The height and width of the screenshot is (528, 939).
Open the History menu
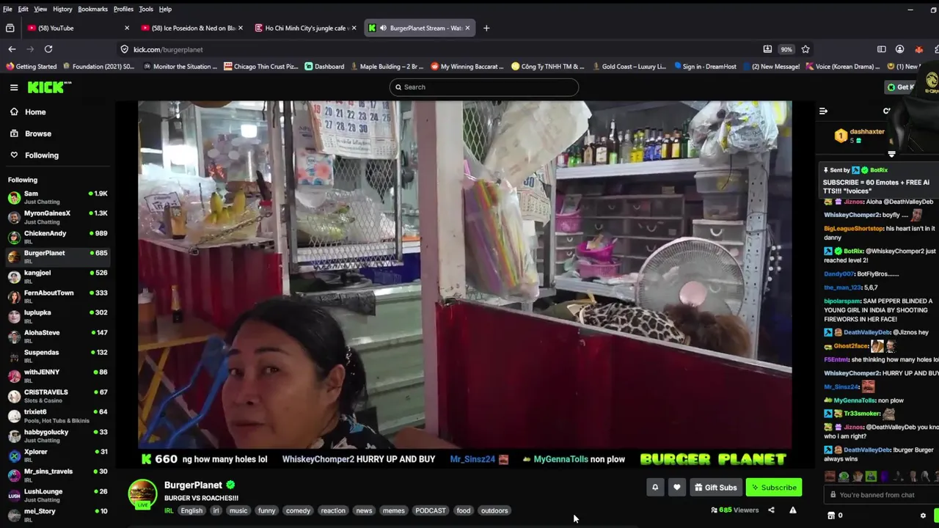(x=62, y=9)
